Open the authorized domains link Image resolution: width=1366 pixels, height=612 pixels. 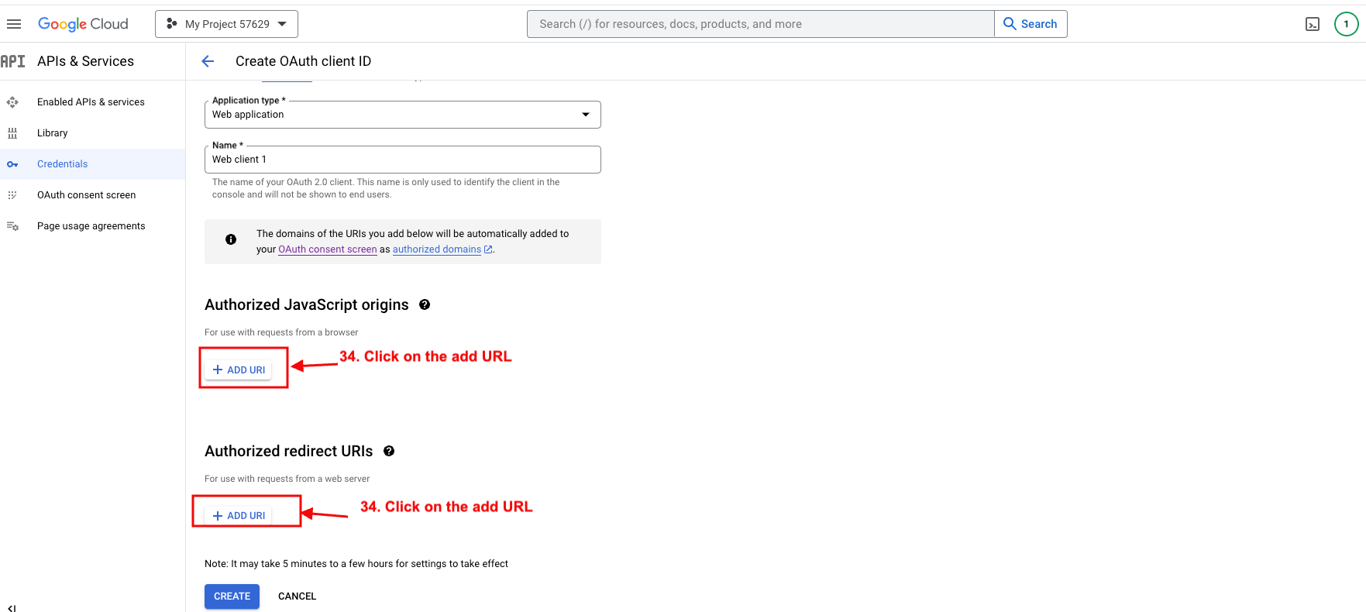pos(437,249)
